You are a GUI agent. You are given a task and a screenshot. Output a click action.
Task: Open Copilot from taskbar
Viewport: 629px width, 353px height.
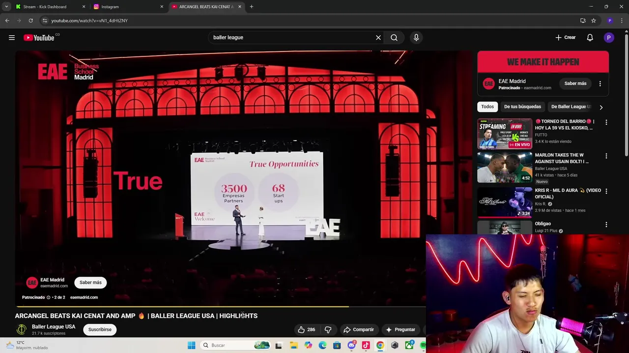coord(308,345)
